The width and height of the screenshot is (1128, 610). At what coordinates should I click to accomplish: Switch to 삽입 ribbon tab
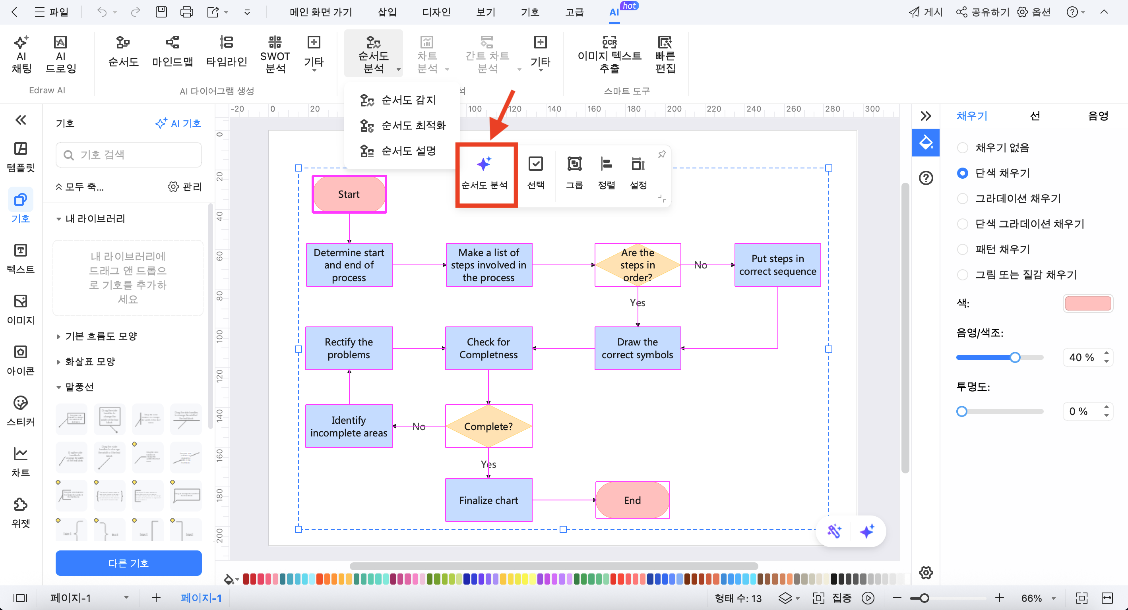point(387,12)
